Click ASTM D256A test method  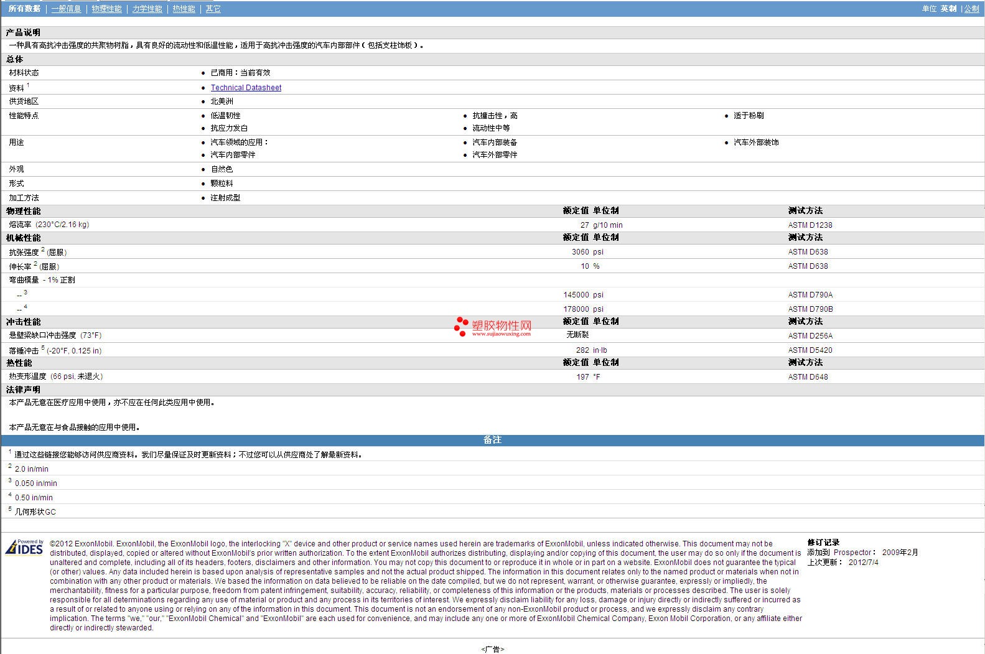[810, 336]
